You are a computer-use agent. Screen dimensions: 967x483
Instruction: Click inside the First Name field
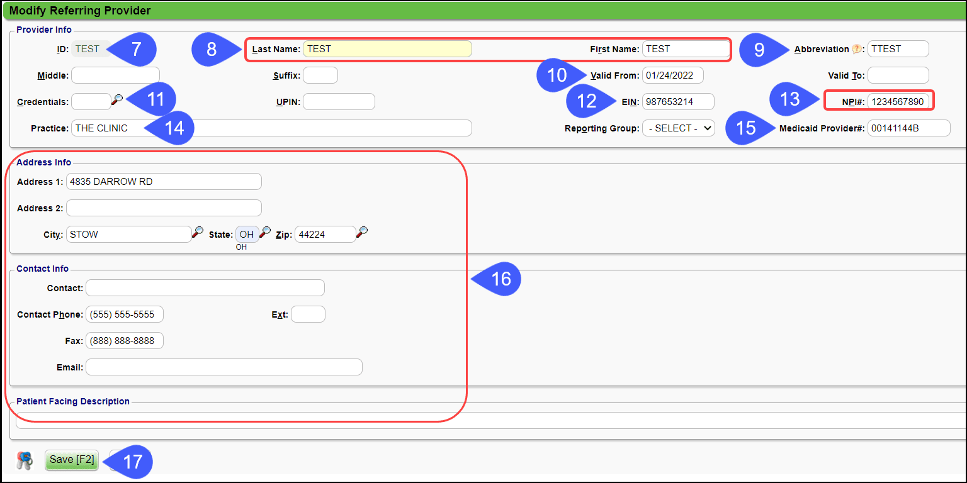[686, 48]
